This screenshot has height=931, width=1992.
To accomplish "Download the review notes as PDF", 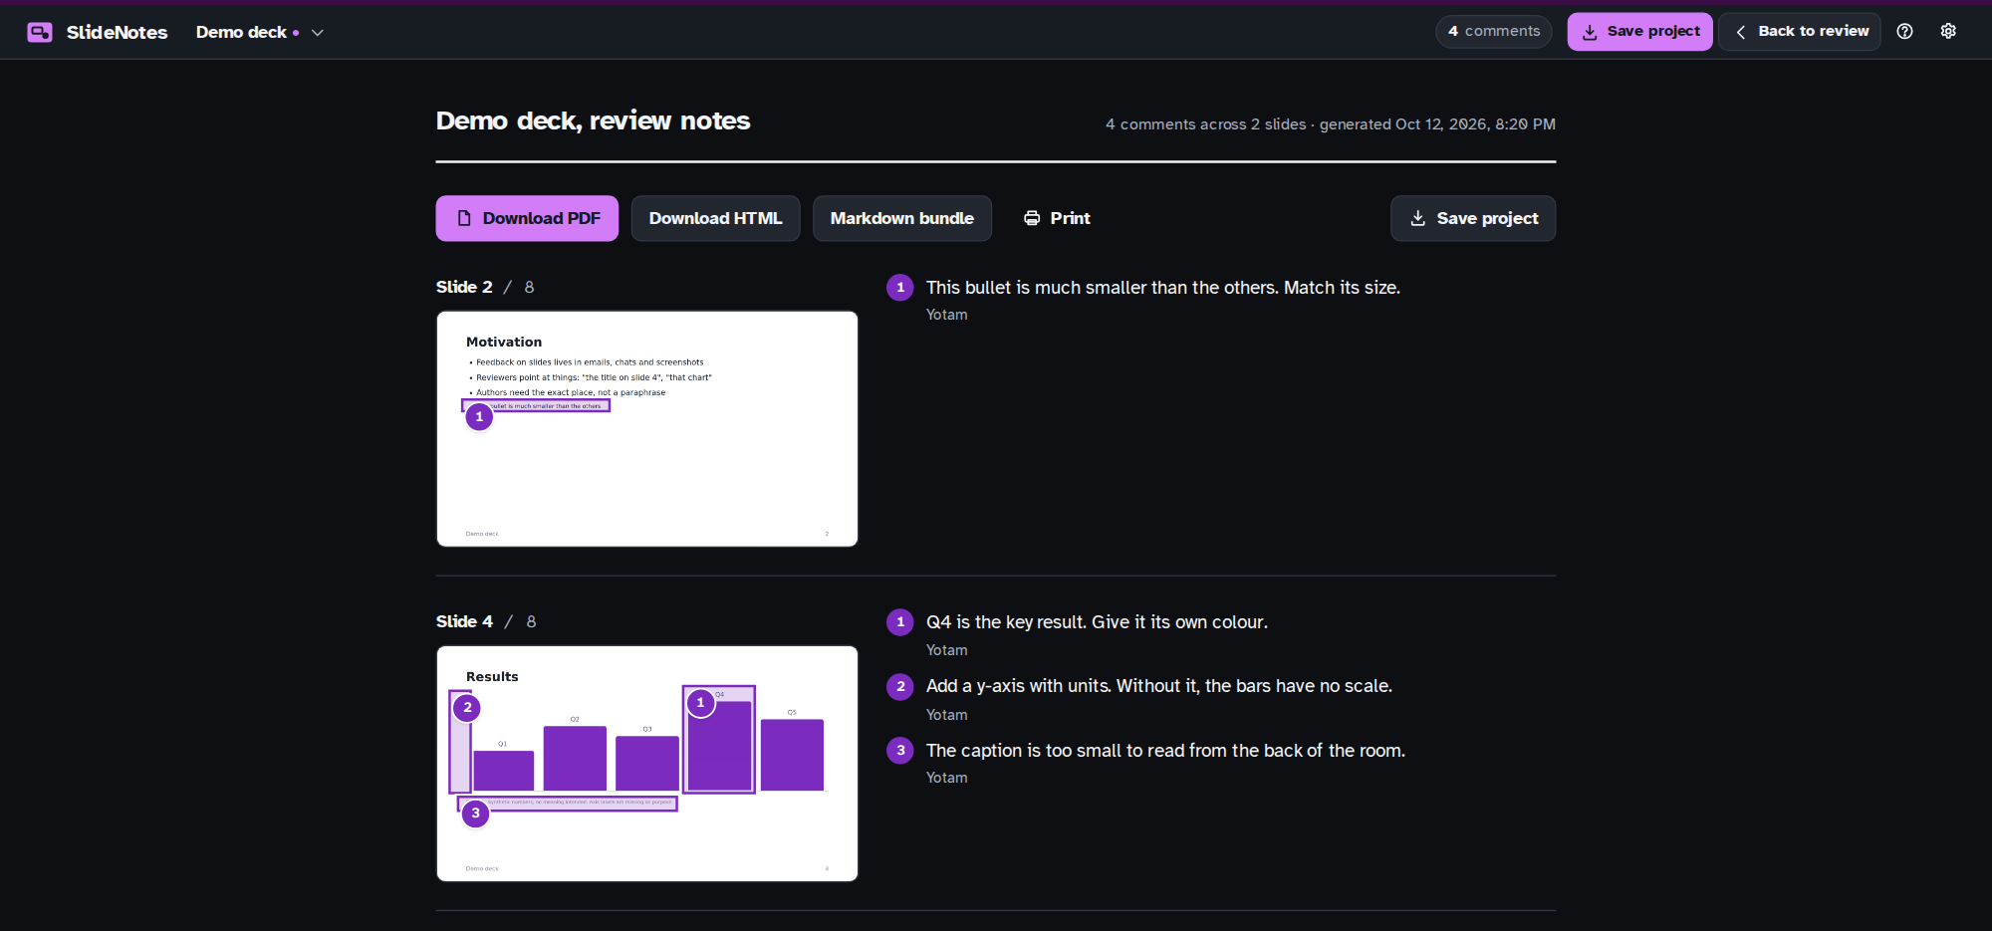I will click(x=527, y=218).
